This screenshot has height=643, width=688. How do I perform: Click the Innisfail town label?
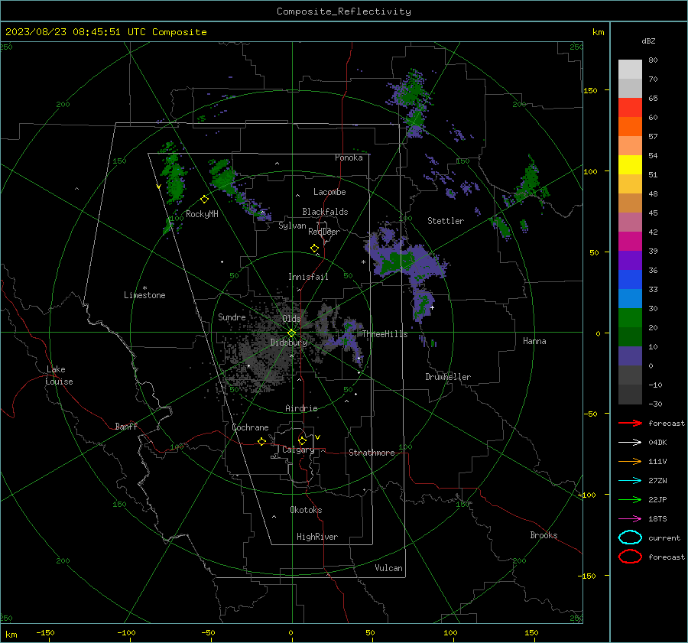pyautogui.click(x=308, y=277)
